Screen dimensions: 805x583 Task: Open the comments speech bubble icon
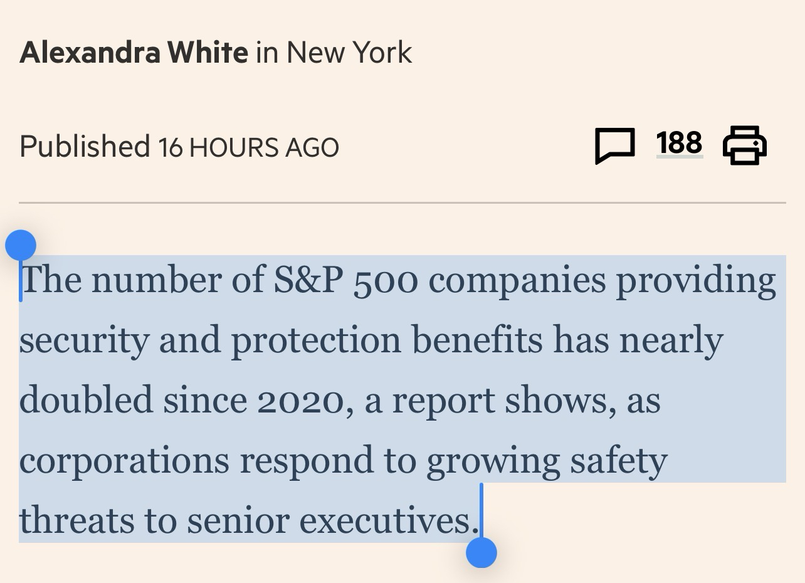614,145
